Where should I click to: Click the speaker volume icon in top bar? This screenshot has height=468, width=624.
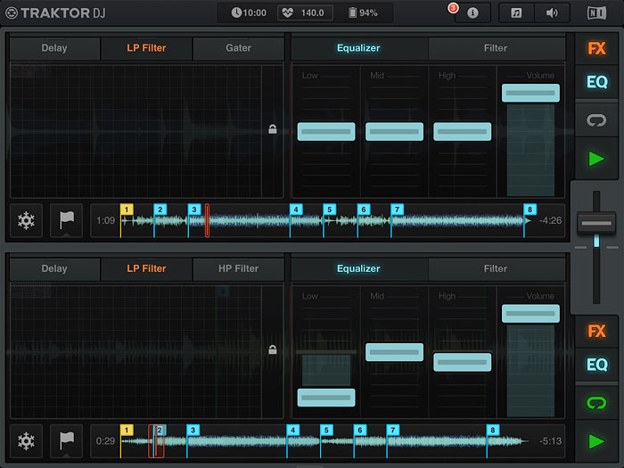552,13
